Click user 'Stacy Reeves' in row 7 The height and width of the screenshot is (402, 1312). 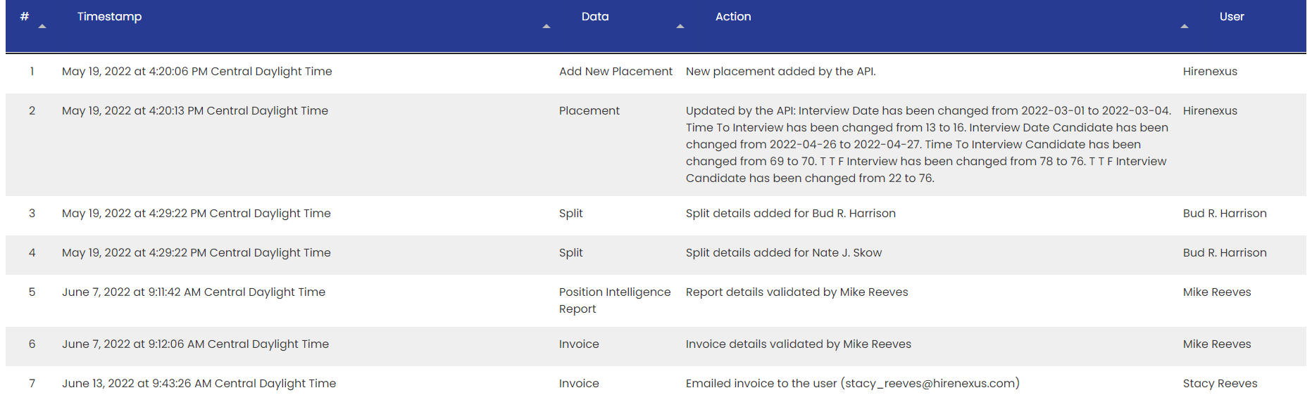pos(1220,383)
